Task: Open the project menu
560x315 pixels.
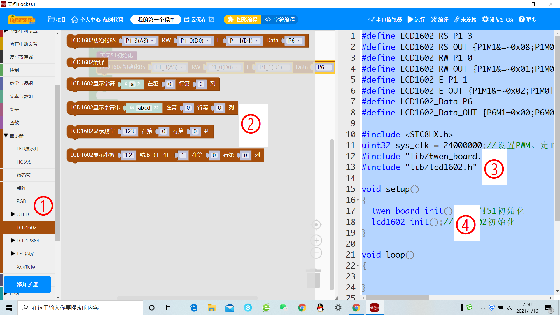Action: [57, 20]
